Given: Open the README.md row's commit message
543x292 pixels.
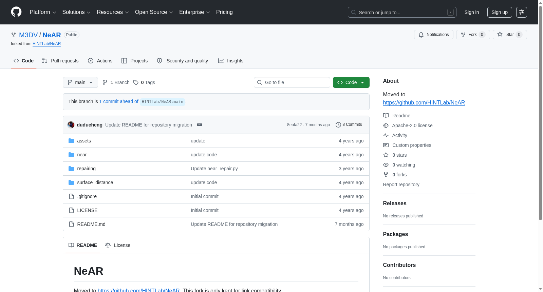Looking at the screenshot, I should pos(234,224).
